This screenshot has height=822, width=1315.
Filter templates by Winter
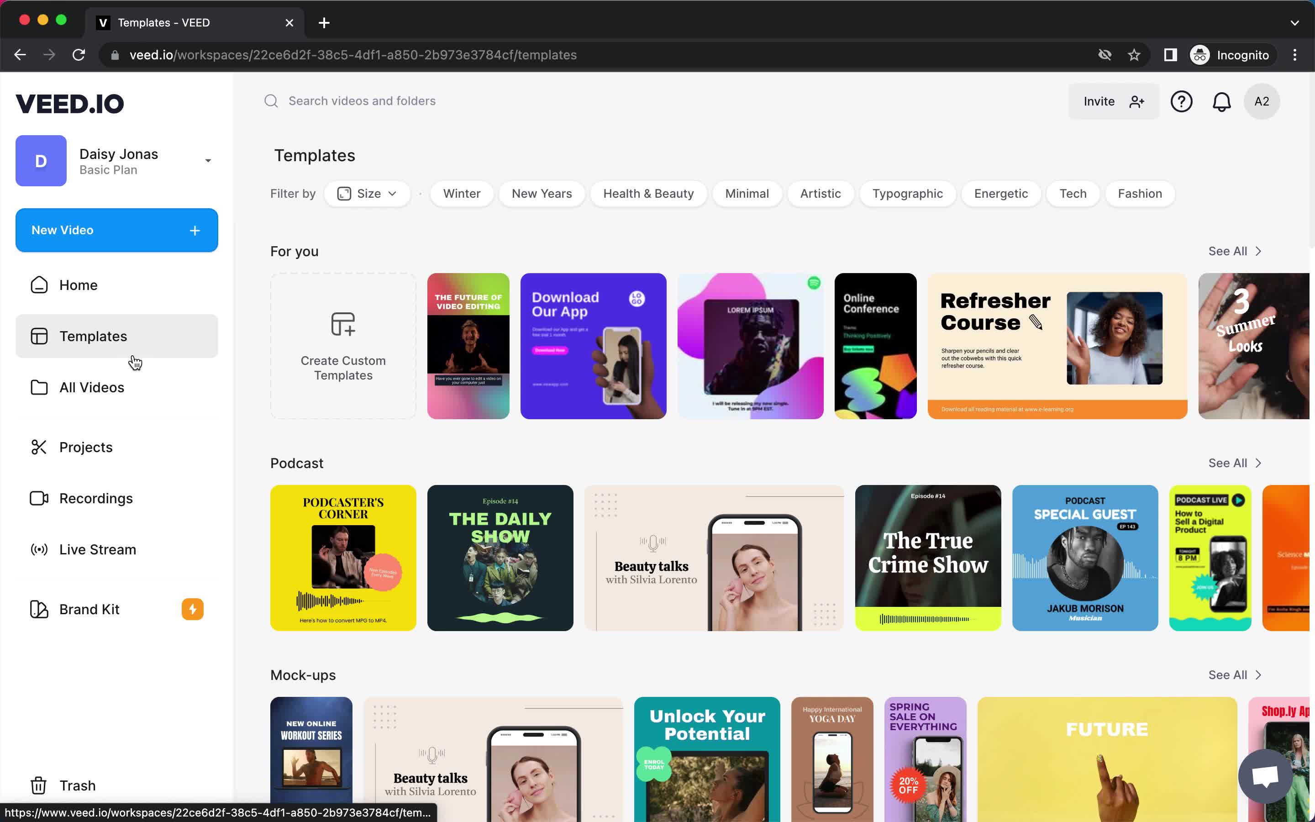pos(462,194)
